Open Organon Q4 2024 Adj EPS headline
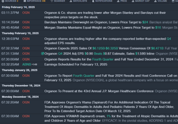 click(x=99, y=54)
